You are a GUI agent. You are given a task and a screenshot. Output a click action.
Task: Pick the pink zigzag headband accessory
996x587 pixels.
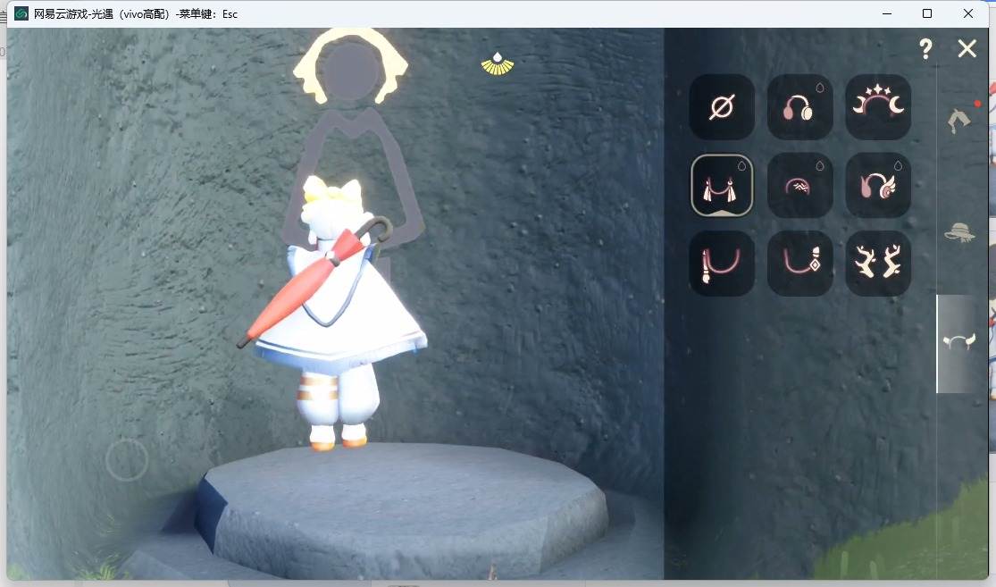click(799, 186)
